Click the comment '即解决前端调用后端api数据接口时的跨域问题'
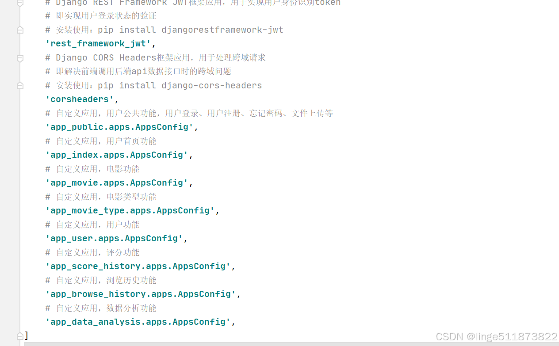 (138, 72)
